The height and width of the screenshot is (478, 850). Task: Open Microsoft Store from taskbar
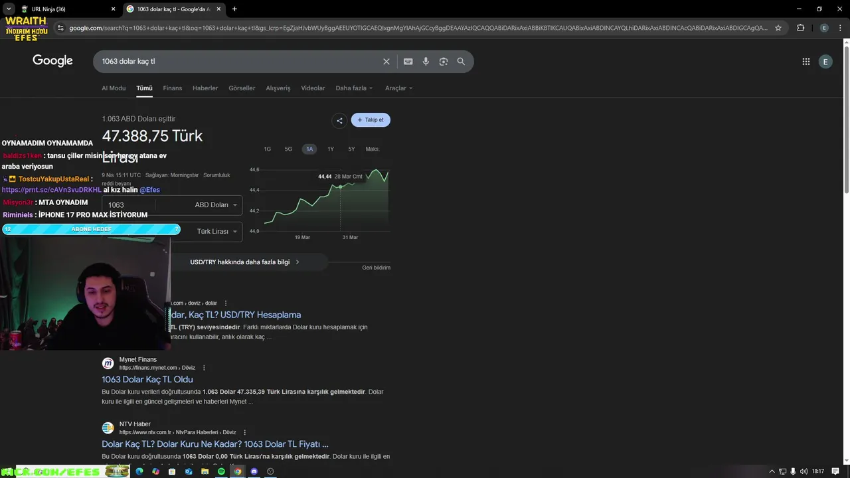pos(172,471)
